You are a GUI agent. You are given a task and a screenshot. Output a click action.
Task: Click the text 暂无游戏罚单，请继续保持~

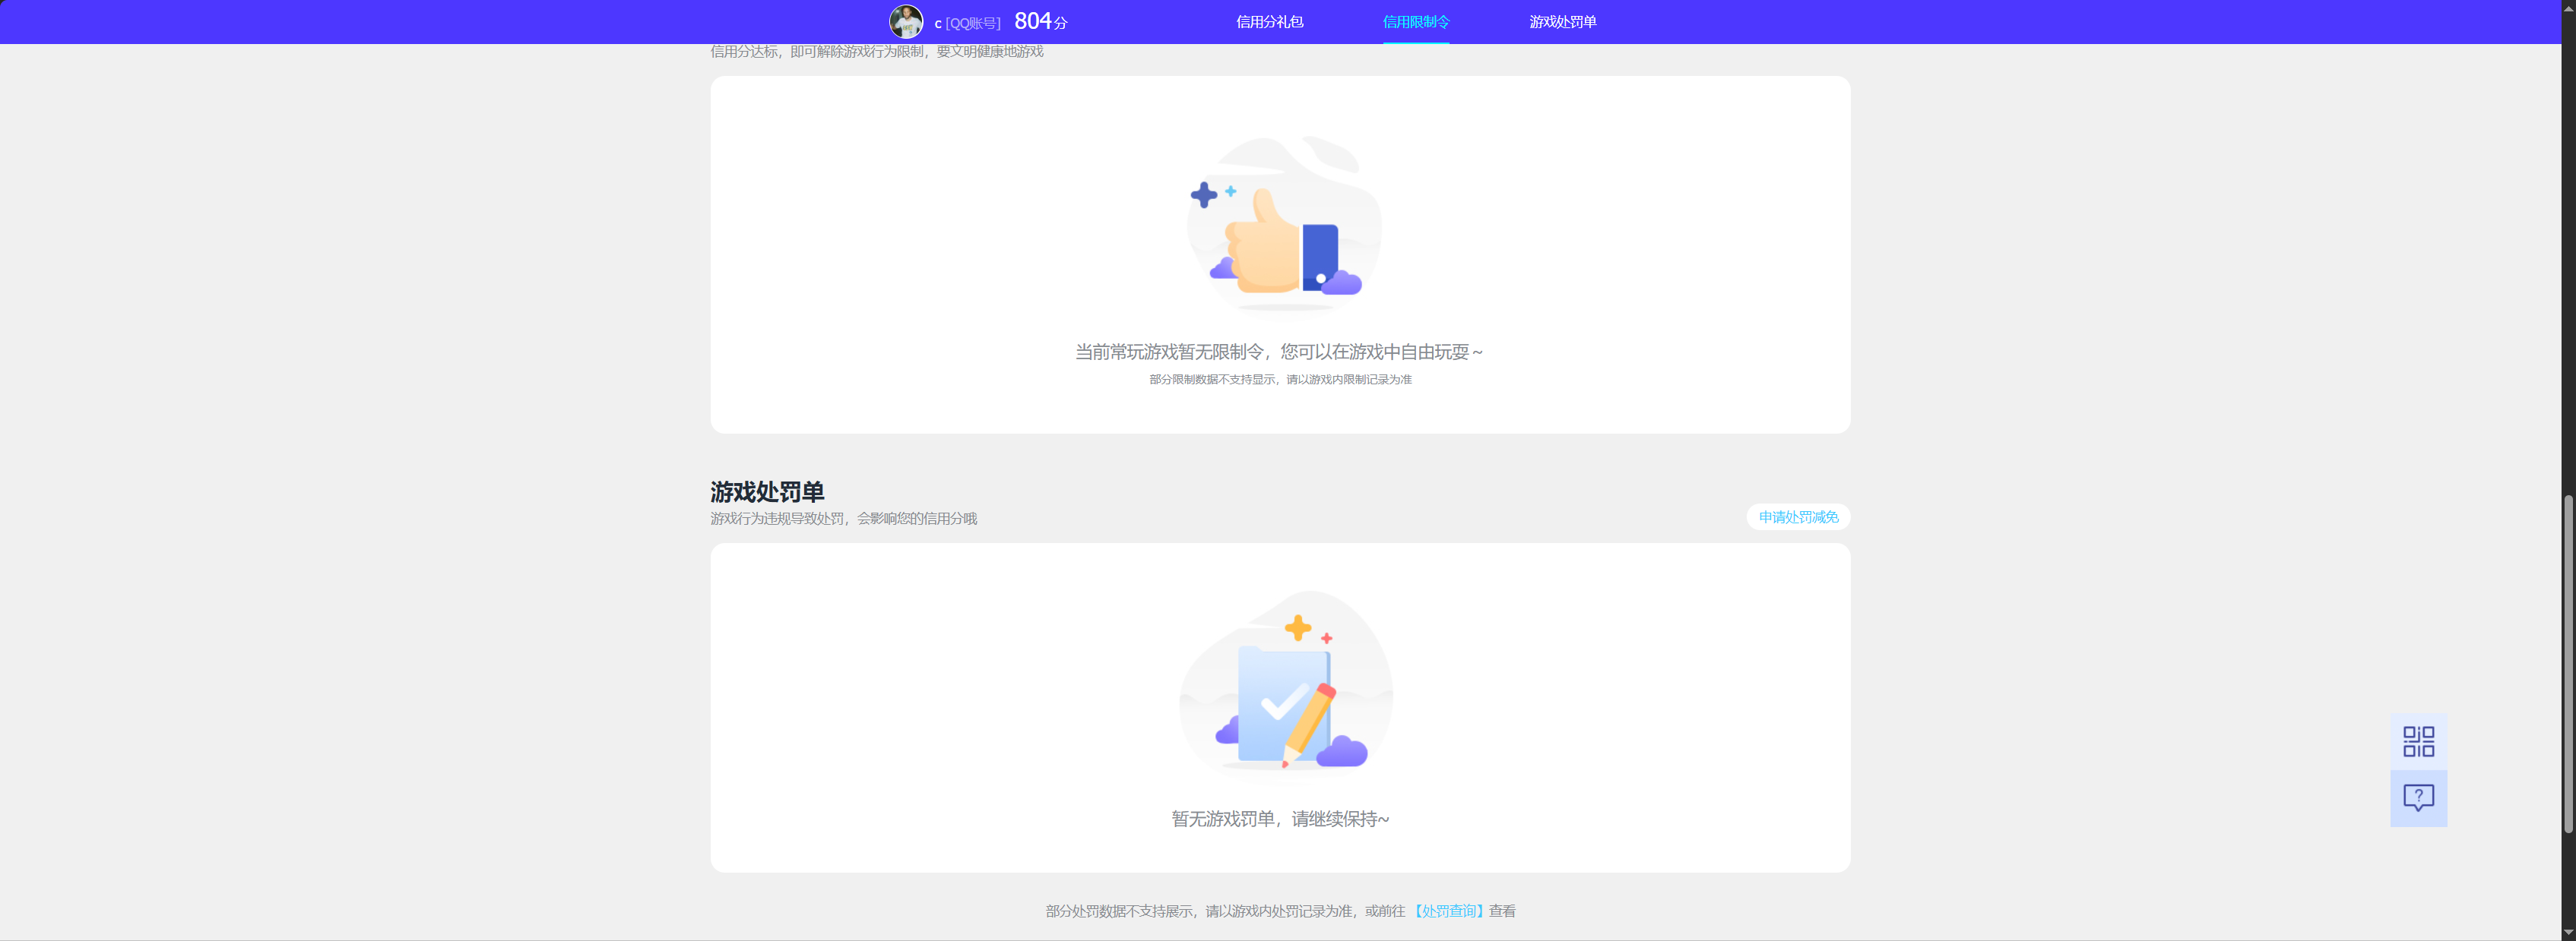[x=1280, y=819]
